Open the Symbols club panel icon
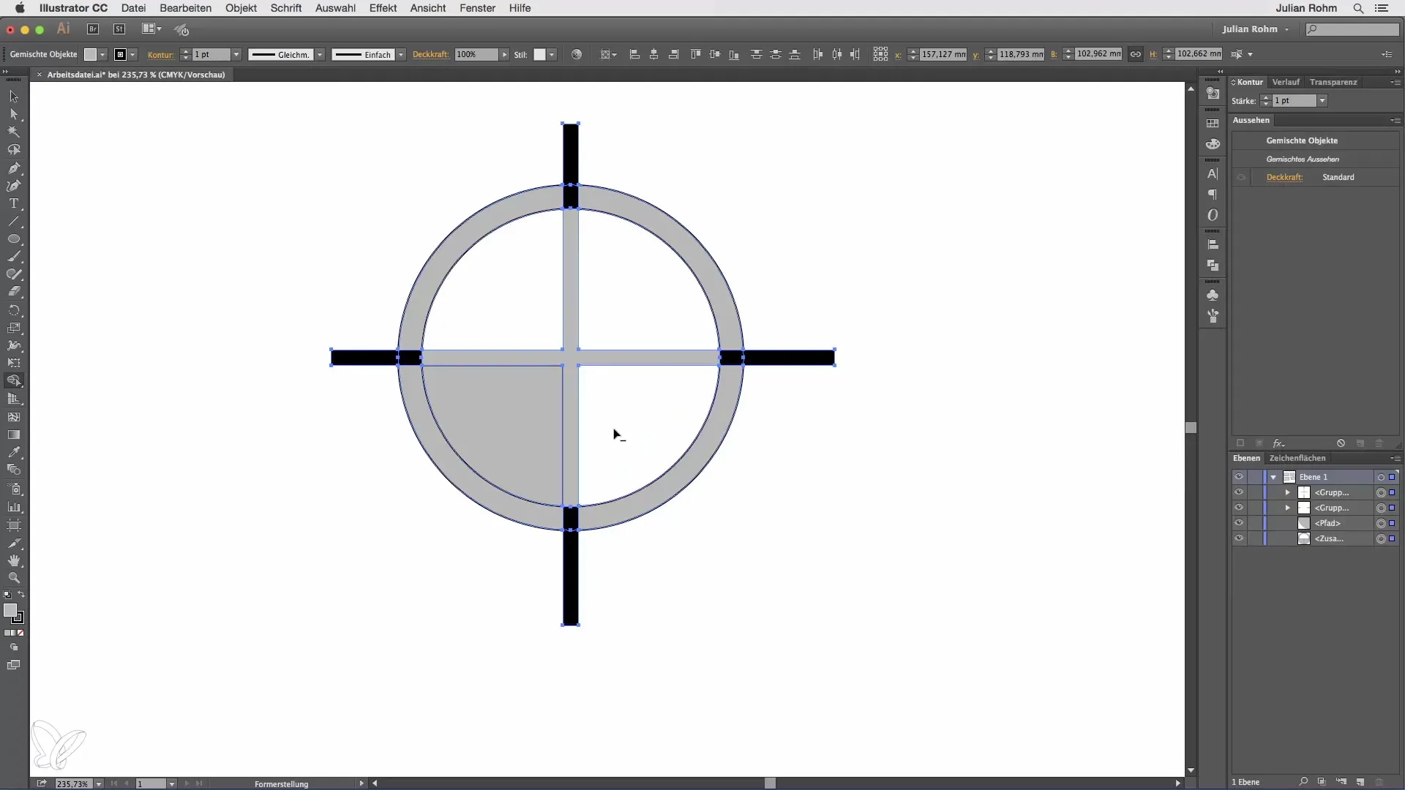The height and width of the screenshot is (790, 1405). [1213, 296]
